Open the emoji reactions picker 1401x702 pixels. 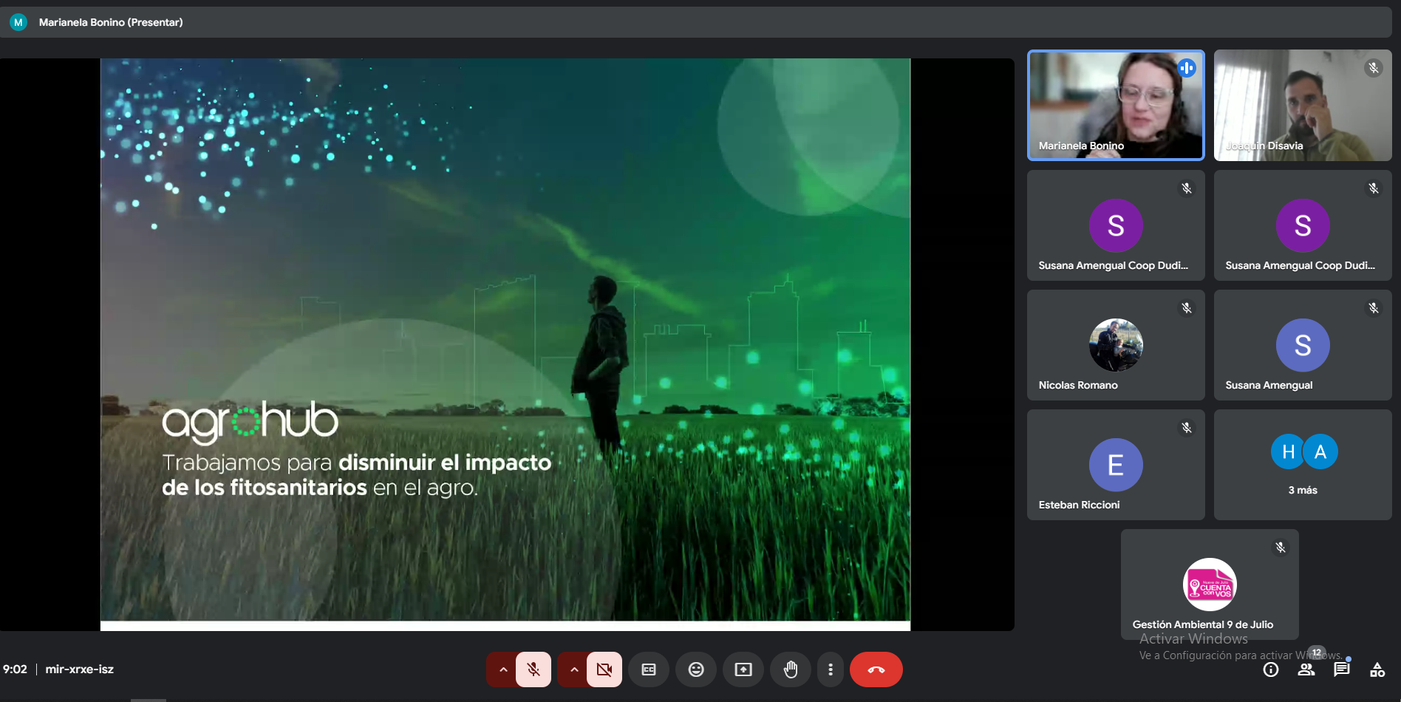pos(696,669)
